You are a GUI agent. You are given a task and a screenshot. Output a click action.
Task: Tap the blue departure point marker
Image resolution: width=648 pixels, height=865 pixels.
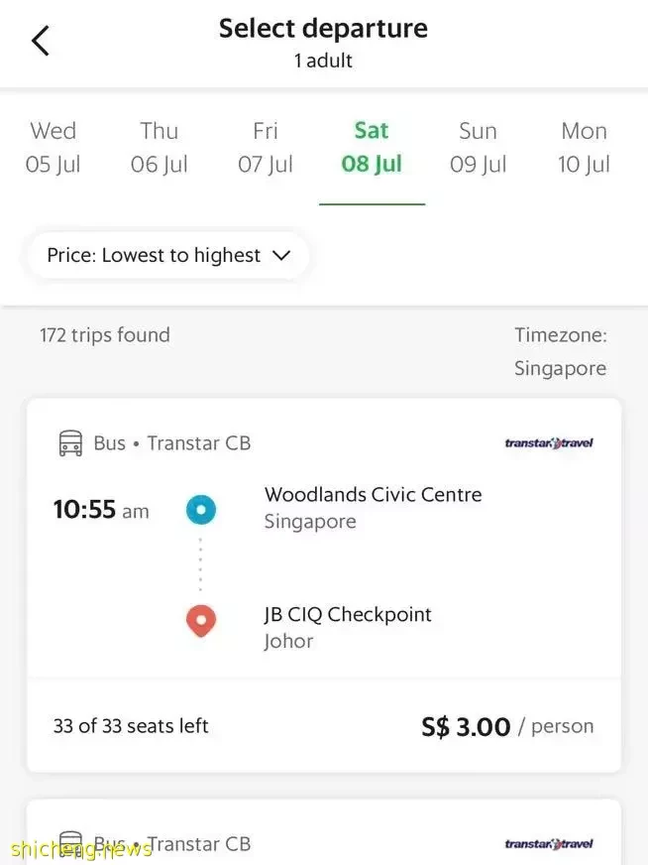point(200,509)
